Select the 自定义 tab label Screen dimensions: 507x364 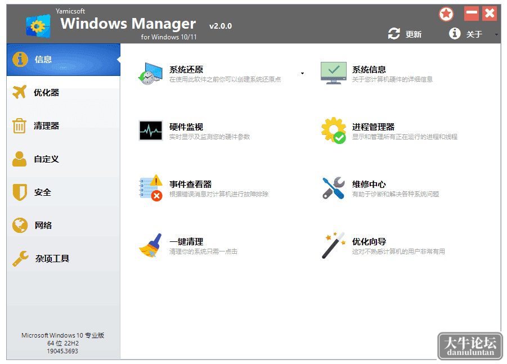tap(47, 159)
